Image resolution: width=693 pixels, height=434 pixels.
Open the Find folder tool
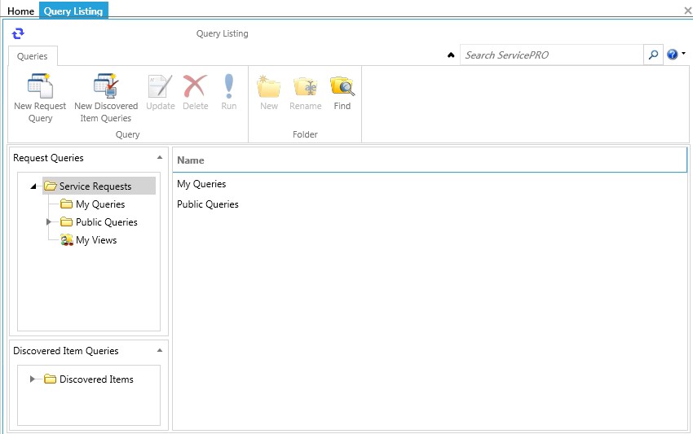[342, 92]
